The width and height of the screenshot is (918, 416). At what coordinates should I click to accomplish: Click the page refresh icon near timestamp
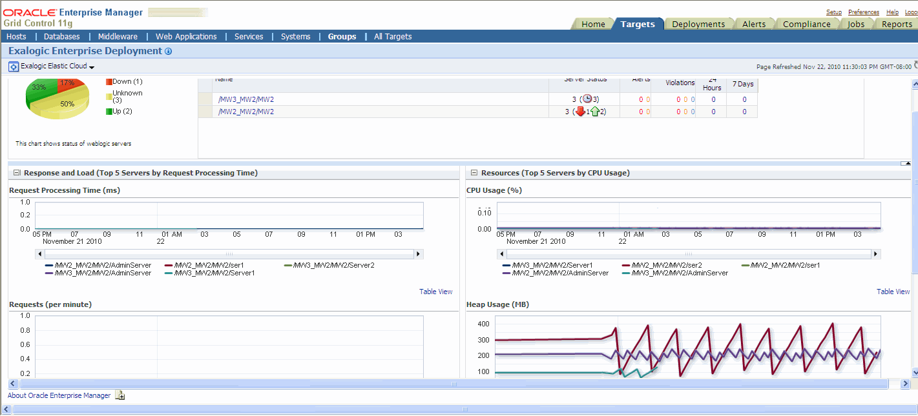[x=915, y=65]
